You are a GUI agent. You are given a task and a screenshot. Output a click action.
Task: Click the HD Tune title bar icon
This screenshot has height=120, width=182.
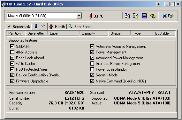click(4, 4)
